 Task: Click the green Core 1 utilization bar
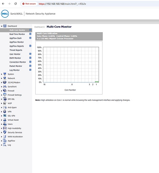(x=97, y=82)
